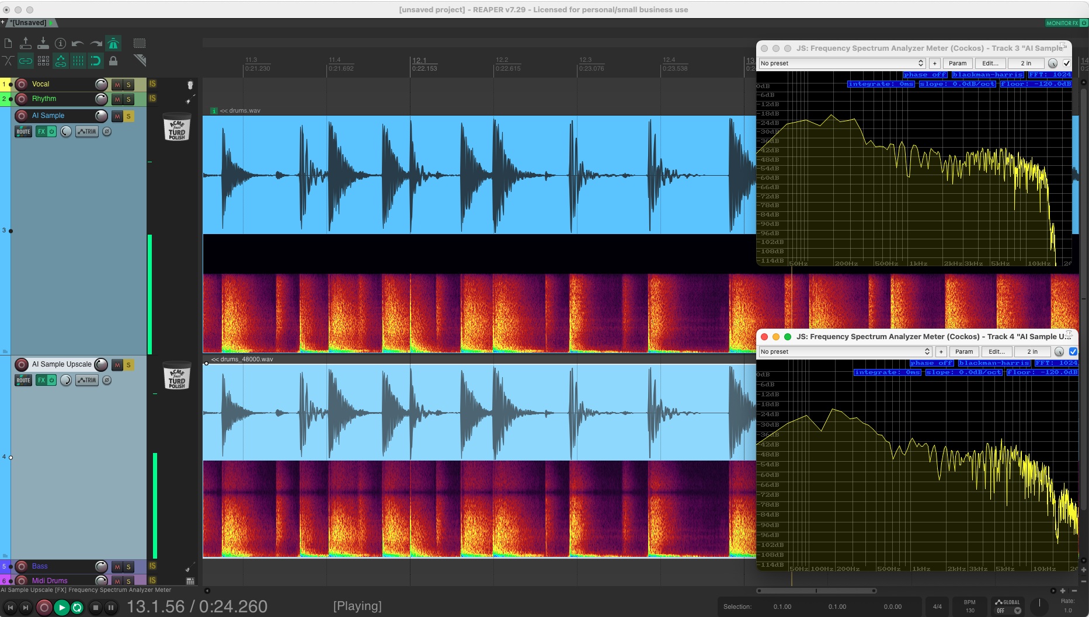Click the volume knob of AI Sample track
Viewport: 1089px width, 617px height.
(101, 116)
